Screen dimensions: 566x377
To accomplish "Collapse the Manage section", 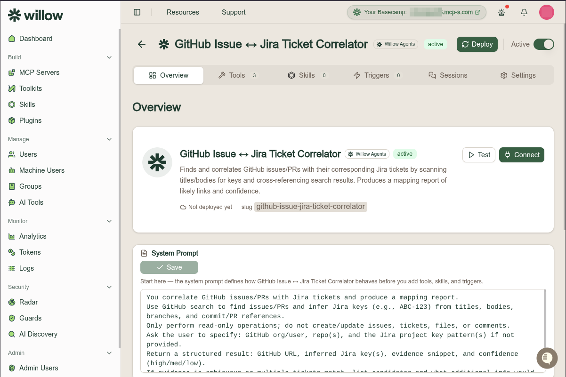I will 109,139.
